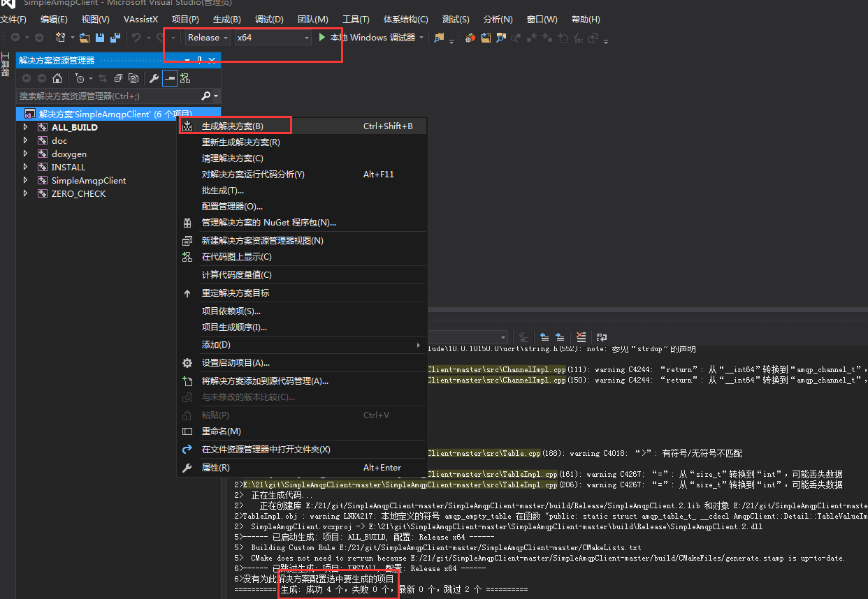The image size is (868, 599).
Task: Open Configuration Manager (配置管理器) entry
Action: pyautogui.click(x=301, y=207)
